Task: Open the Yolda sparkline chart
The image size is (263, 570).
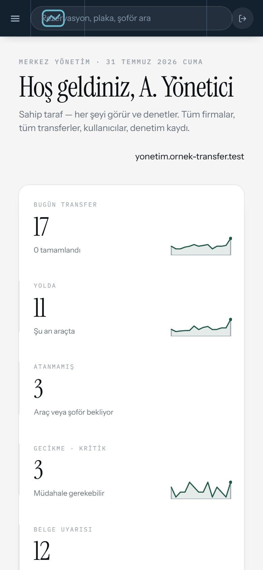Action: point(201,327)
